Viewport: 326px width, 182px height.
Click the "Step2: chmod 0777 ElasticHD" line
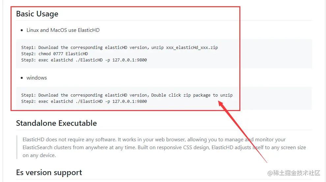click(55, 54)
